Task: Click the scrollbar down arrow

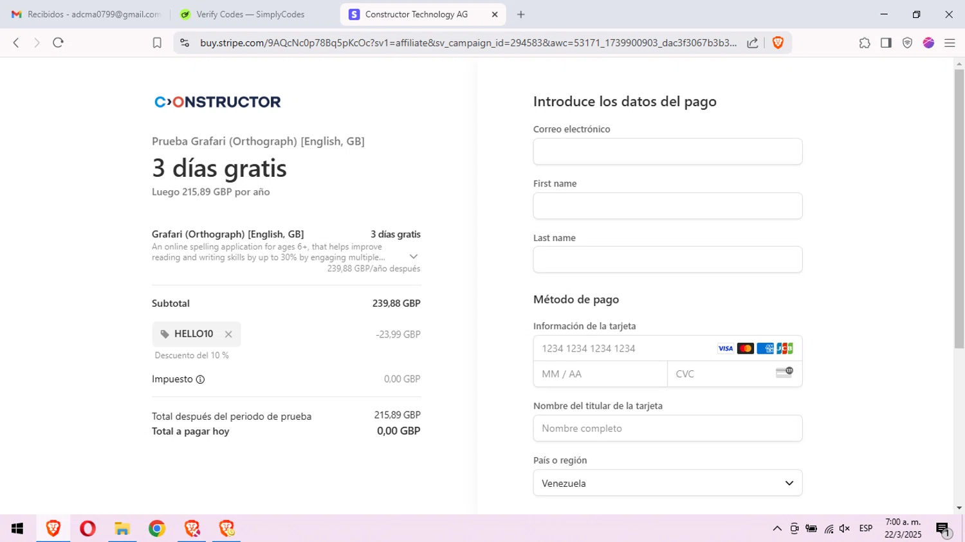Action: [x=959, y=508]
